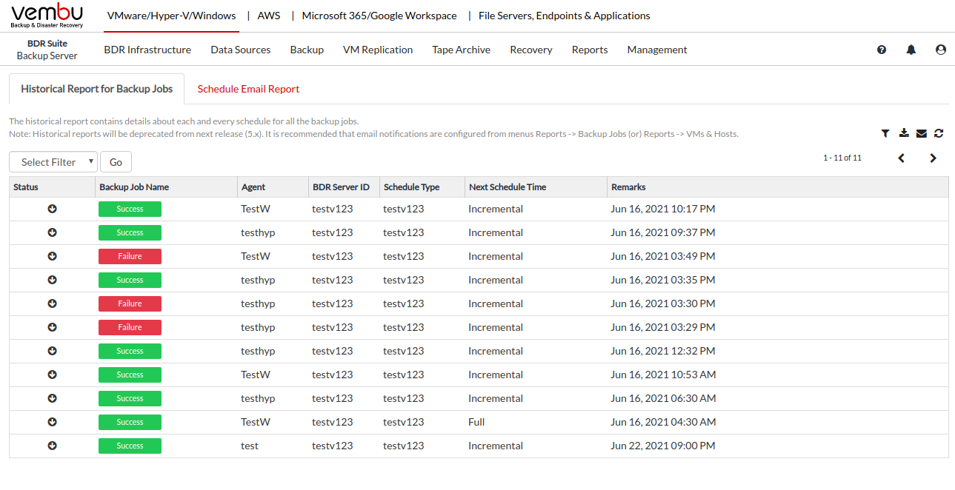The height and width of the screenshot is (490, 955).
Task: Click the Failure badge at 03:49 PM
Action: 130,256
